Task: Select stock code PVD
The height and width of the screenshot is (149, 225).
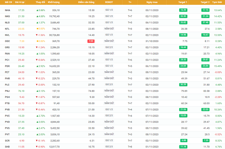Action: pos(7,122)
